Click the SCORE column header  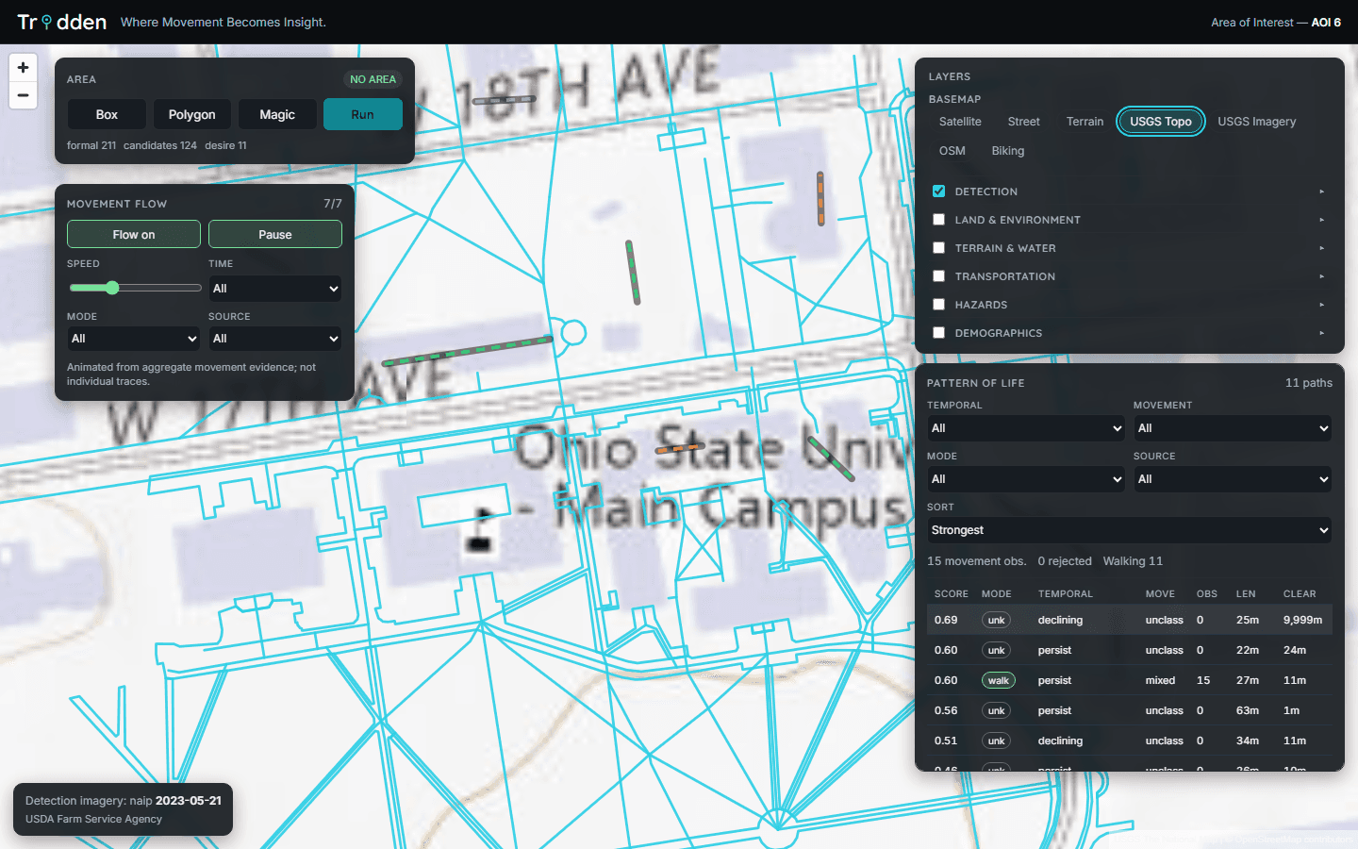pyautogui.click(x=952, y=593)
